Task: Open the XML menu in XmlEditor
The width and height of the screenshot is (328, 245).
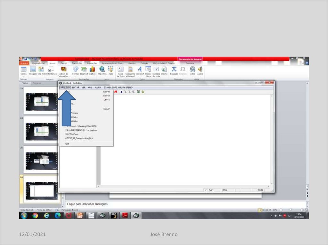Action: pos(90,88)
